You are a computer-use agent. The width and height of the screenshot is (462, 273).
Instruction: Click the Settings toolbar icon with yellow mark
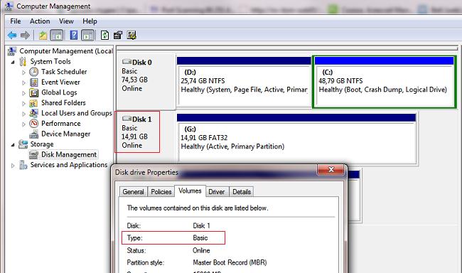pos(131,36)
